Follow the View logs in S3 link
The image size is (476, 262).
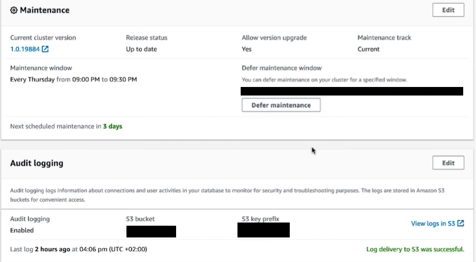433,224
